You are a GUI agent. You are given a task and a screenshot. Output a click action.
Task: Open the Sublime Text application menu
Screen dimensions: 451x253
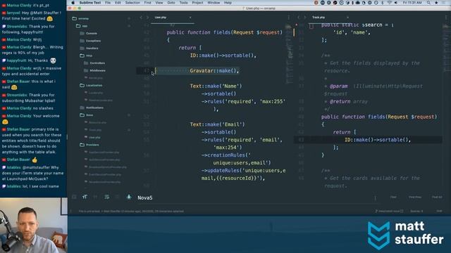click(90, 3)
